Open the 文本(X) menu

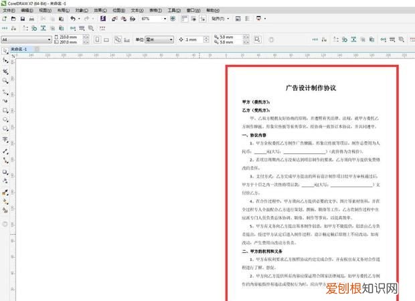(137, 10)
